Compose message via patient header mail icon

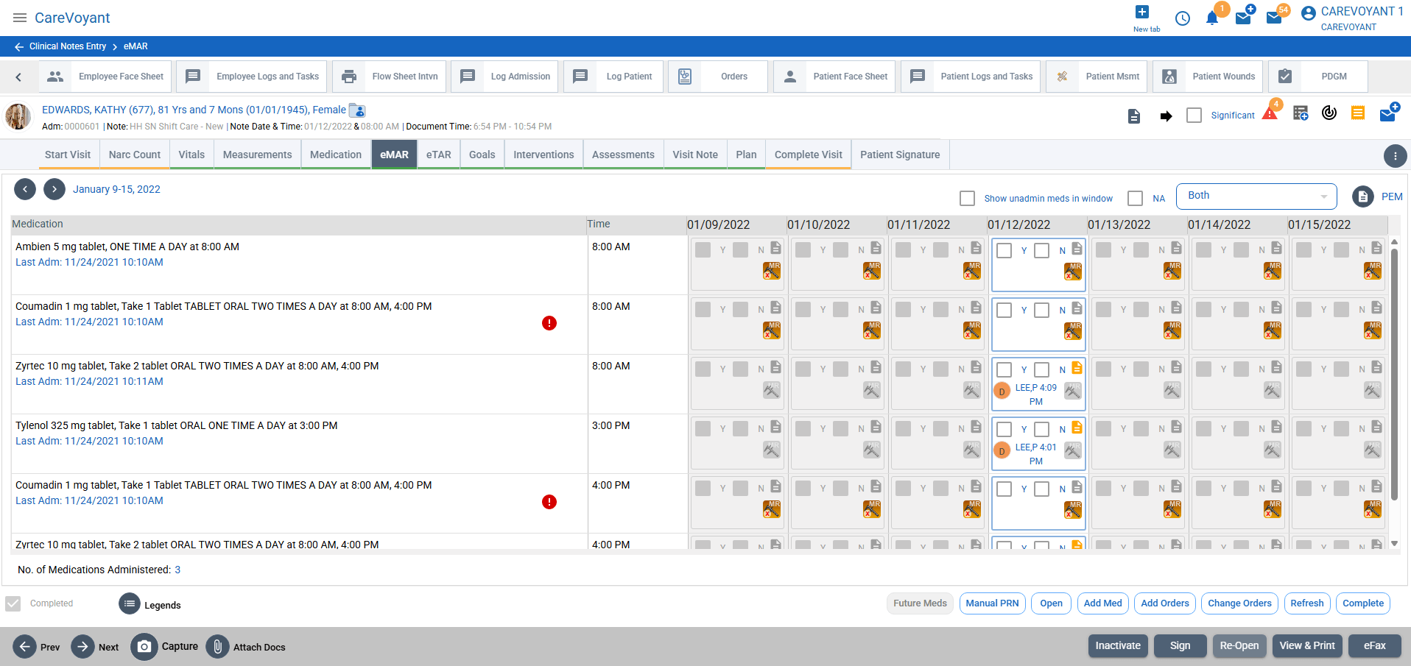pyautogui.click(x=1388, y=113)
